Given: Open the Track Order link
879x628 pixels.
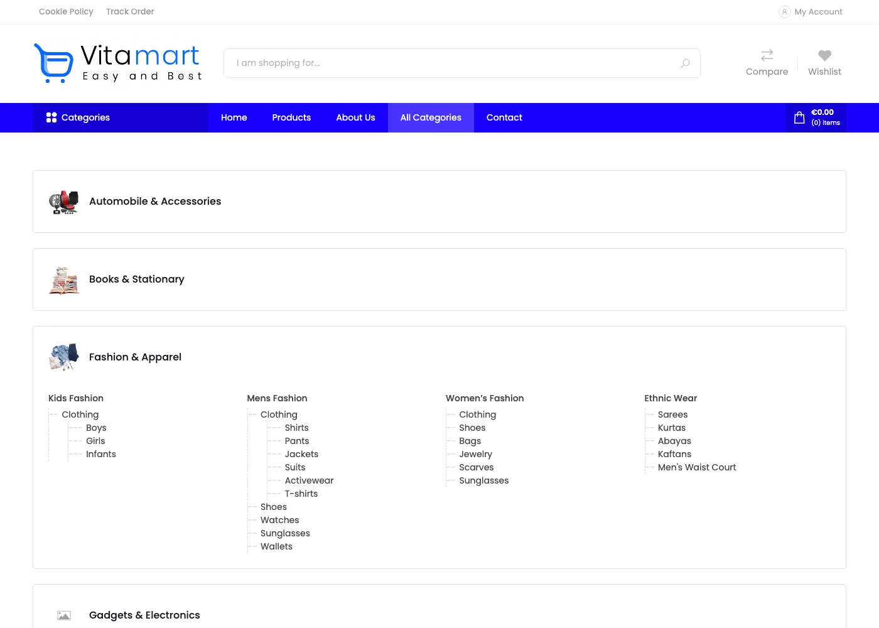Looking at the screenshot, I should tap(130, 11).
